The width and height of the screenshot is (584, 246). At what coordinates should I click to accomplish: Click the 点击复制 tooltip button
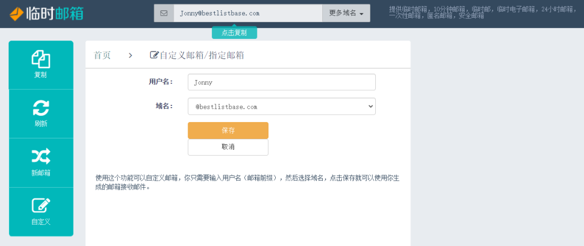pyautogui.click(x=234, y=33)
